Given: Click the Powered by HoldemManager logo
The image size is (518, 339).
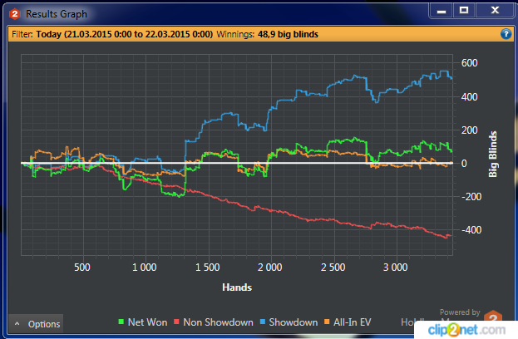Looking at the screenshot, I should pos(493,317).
